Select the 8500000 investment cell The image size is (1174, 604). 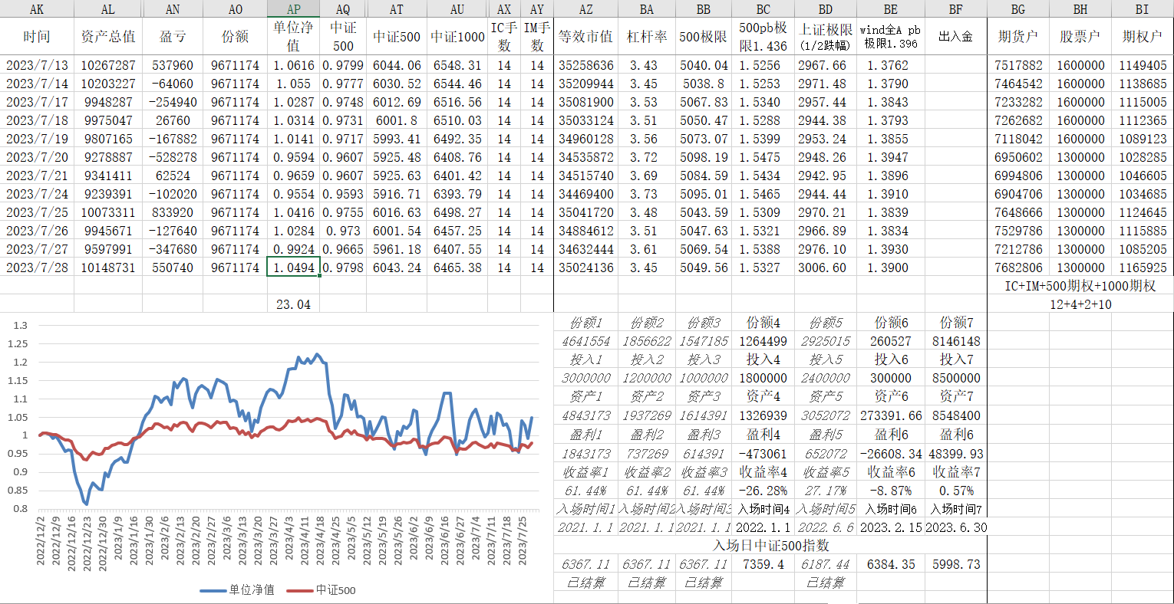click(x=956, y=378)
